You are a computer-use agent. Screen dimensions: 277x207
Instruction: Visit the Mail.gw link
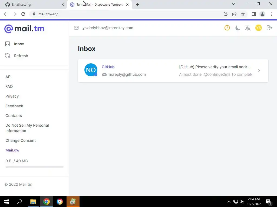pos(12,150)
